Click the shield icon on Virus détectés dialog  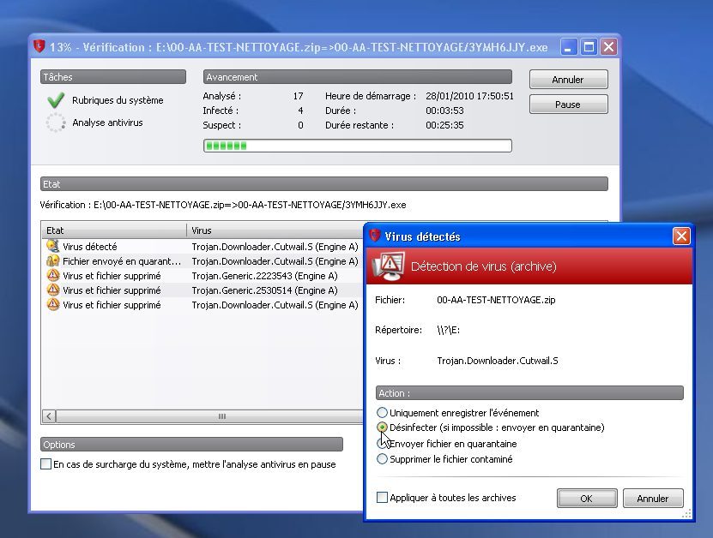(x=375, y=236)
